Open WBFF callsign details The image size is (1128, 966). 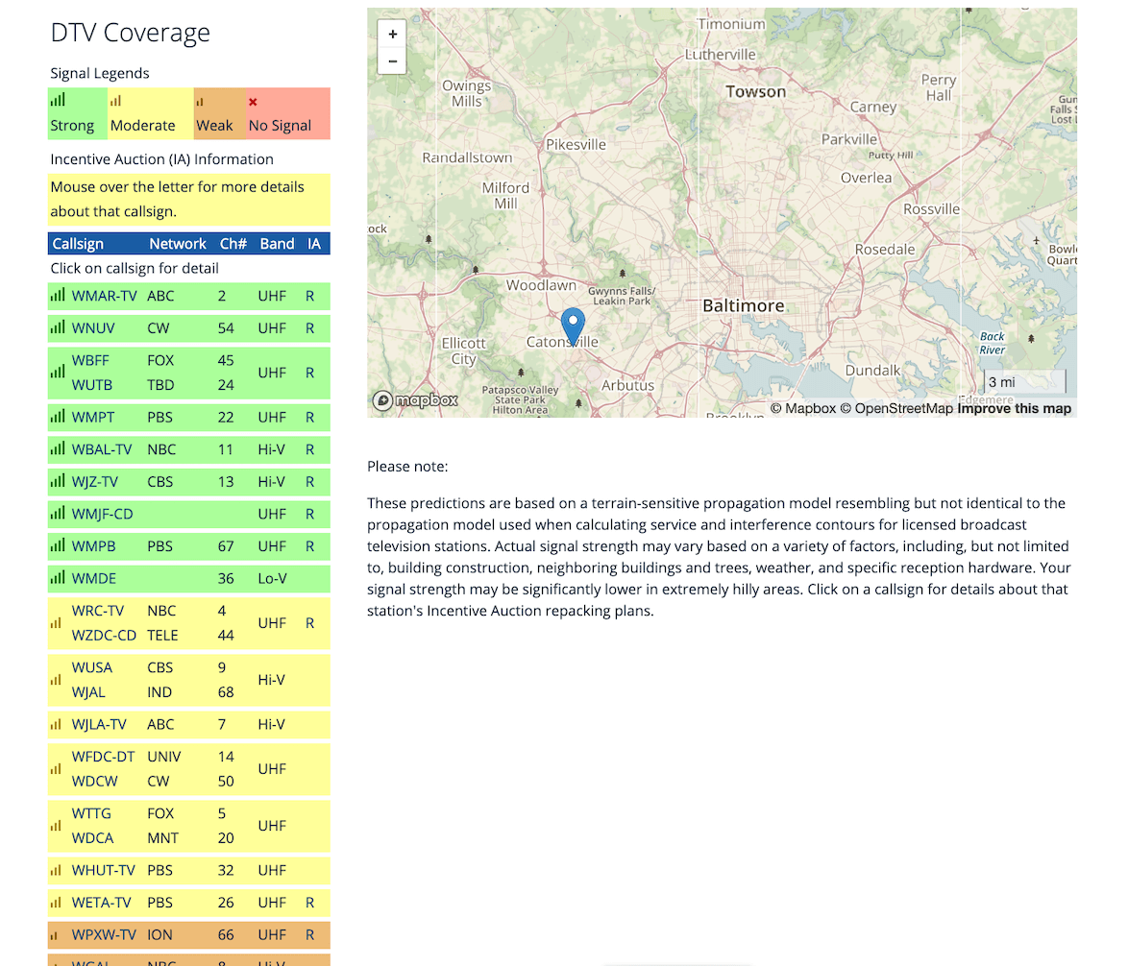point(90,361)
